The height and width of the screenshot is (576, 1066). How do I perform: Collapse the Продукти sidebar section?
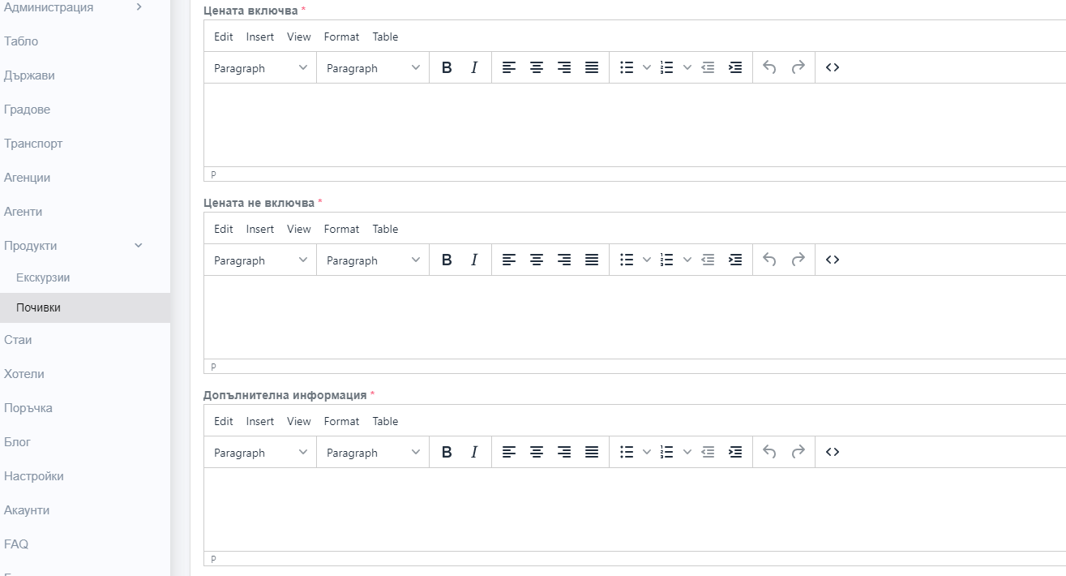[x=138, y=246]
